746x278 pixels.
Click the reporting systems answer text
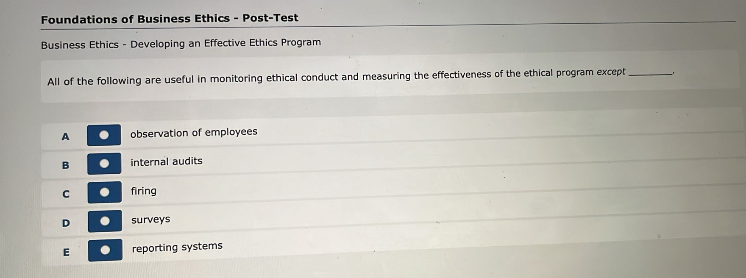click(177, 246)
